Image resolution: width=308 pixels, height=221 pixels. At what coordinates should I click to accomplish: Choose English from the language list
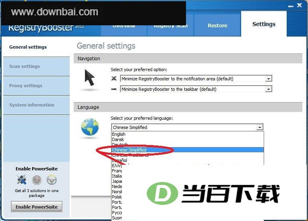tap(188, 134)
